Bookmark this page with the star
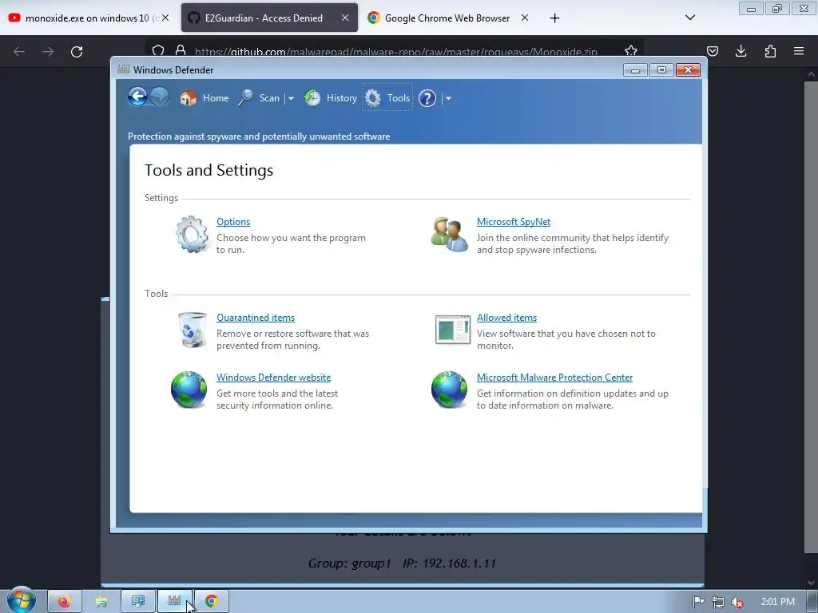 click(x=631, y=51)
